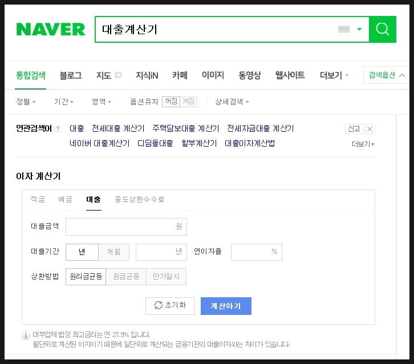The image size is (414, 364).
Task: Click the 연관검색어 help question mark icon
Action: (58, 129)
